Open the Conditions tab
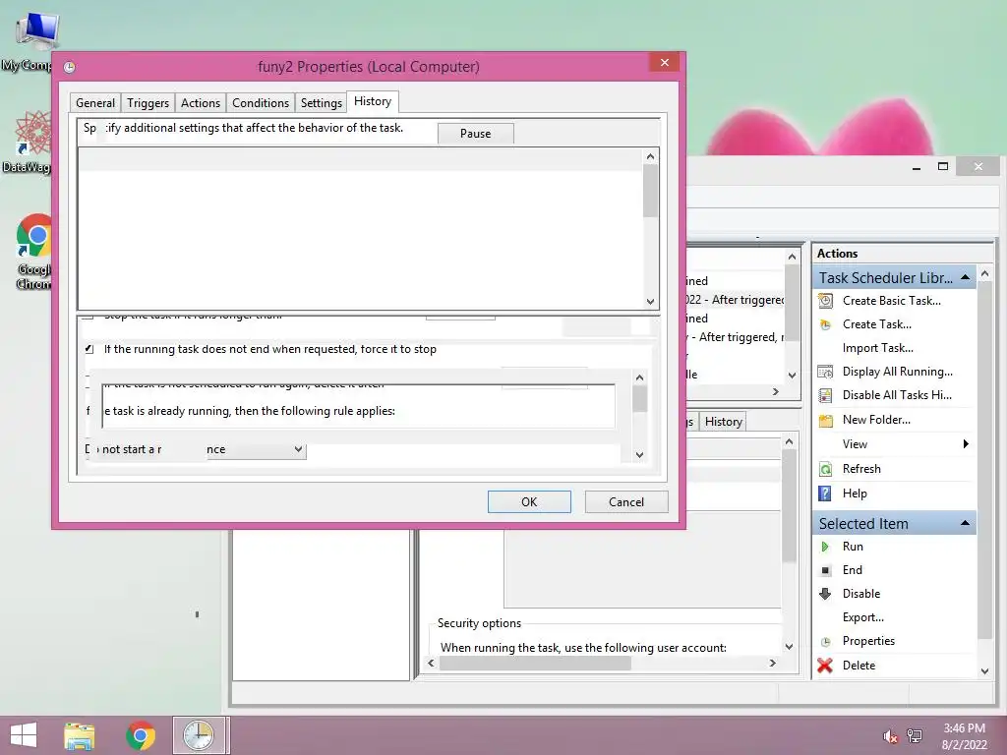 [x=260, y=102]
